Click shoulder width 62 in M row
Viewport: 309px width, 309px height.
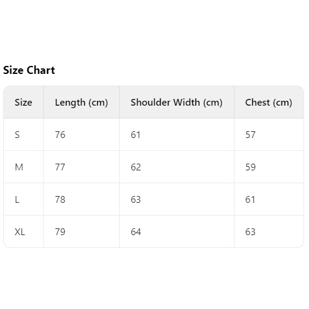click(x=136, y=167)
